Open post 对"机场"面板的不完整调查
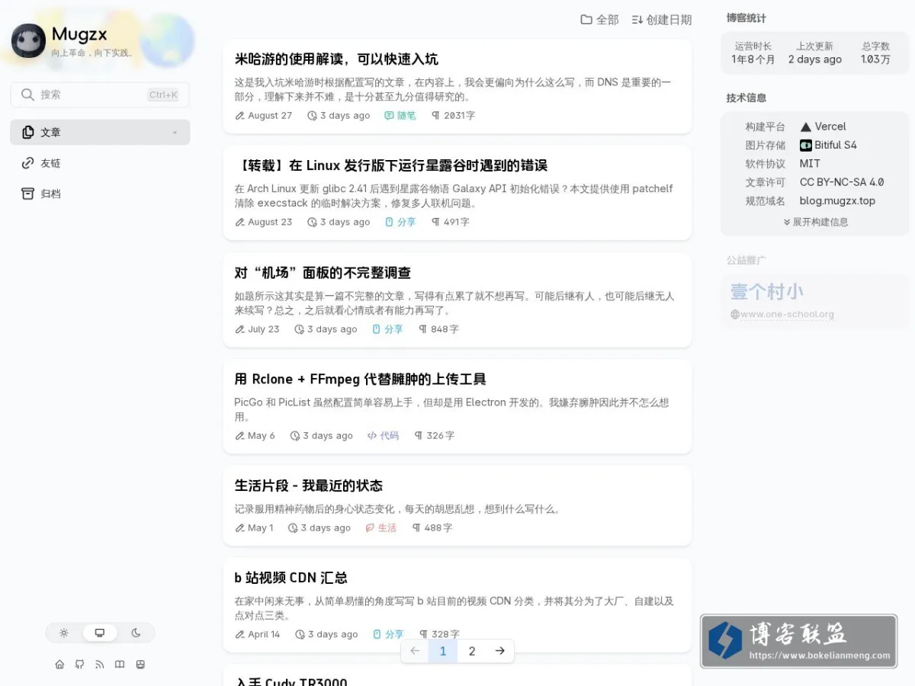The image size is (915, 686). [x=323, y=273]
